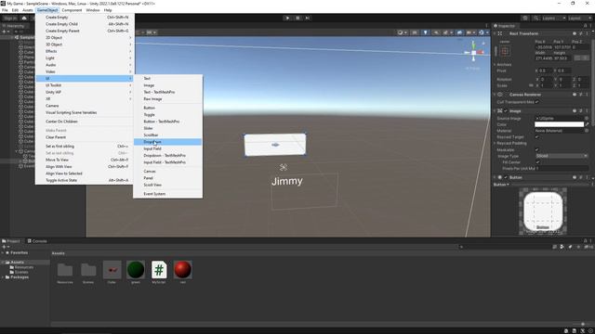Toggle the Button component enabled checkbox
Image resolution: width=595 pixels, height=334 pixels.
pyautogui.click(x=506, y=177)
